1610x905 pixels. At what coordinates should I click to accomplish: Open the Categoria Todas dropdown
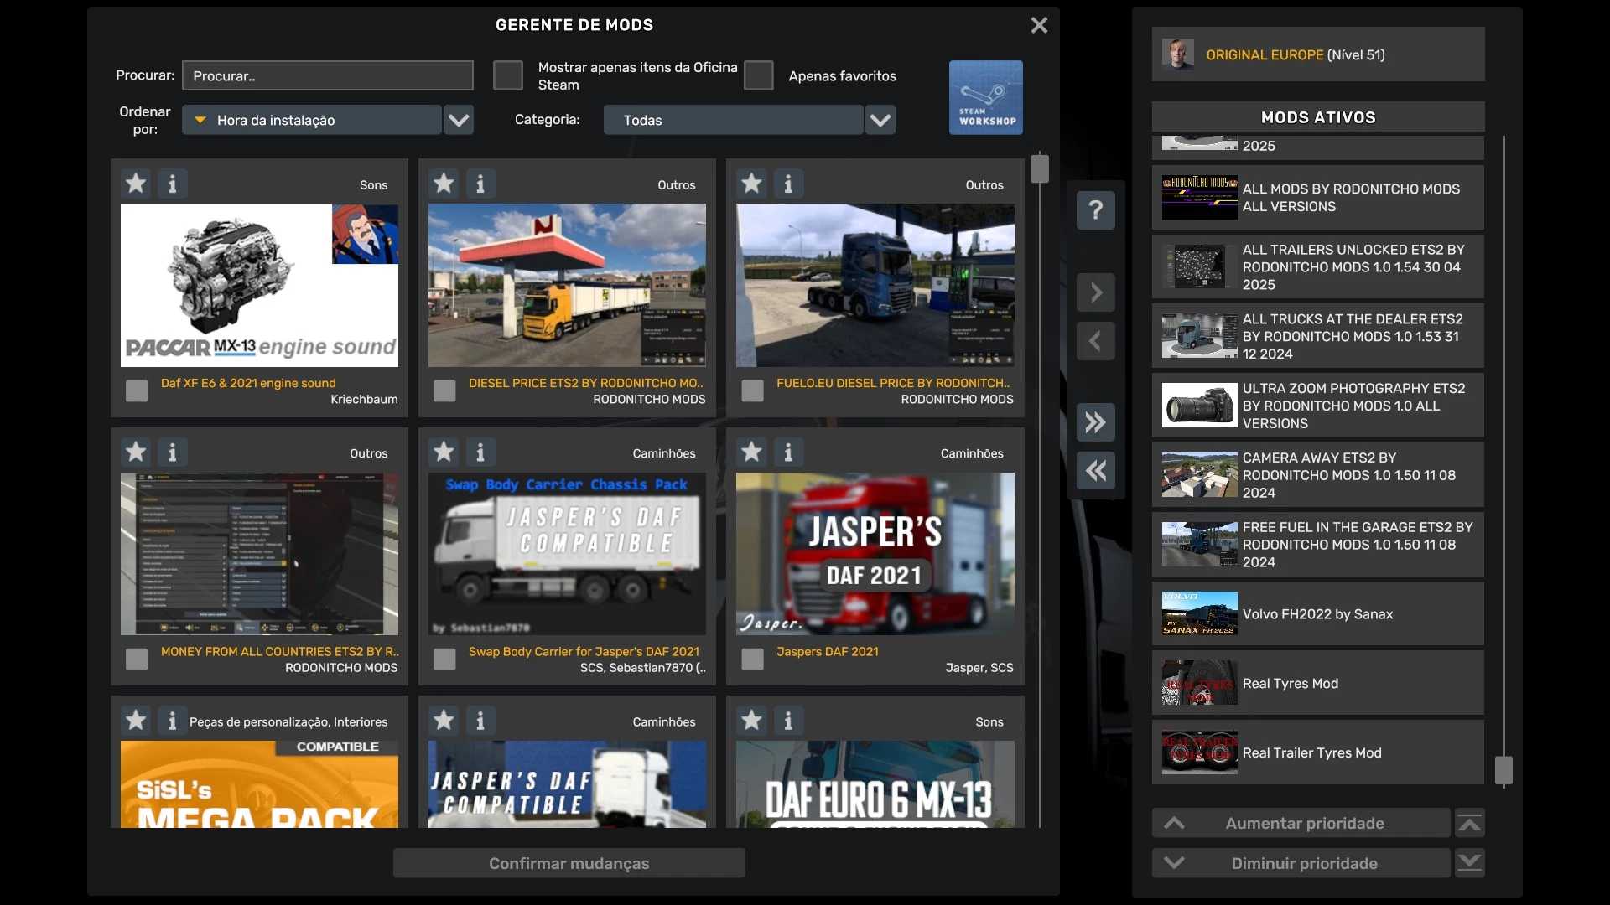[880, 120]
